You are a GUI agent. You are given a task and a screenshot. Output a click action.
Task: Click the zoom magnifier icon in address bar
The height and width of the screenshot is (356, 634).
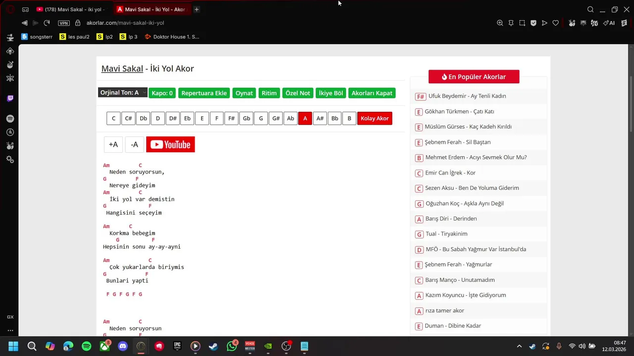500,23
